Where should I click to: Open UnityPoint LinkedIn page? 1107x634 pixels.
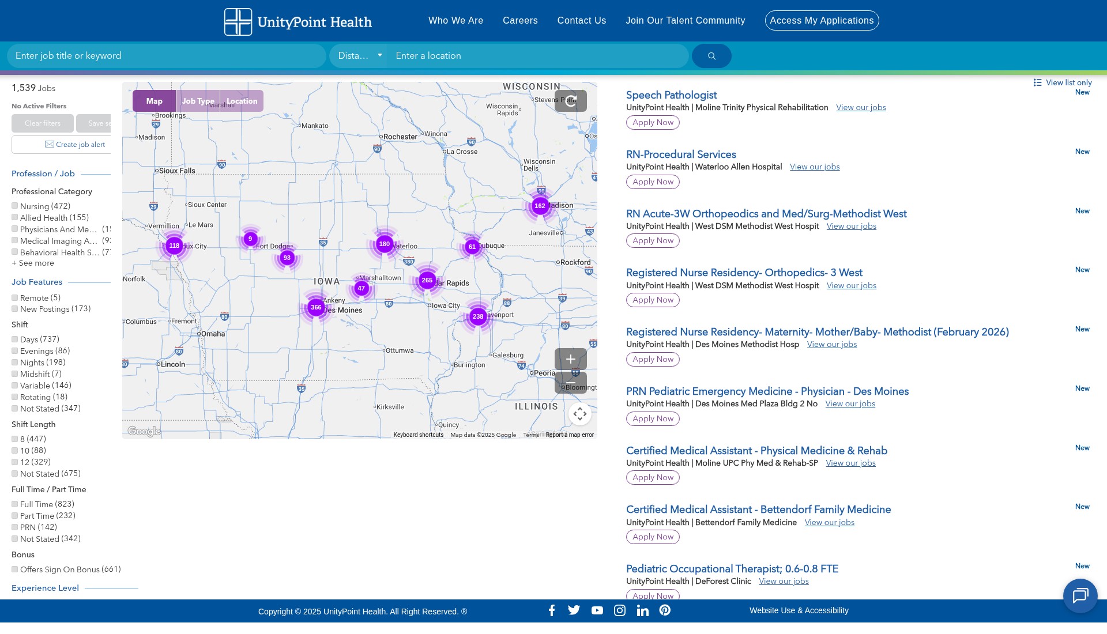coord(642,610)
